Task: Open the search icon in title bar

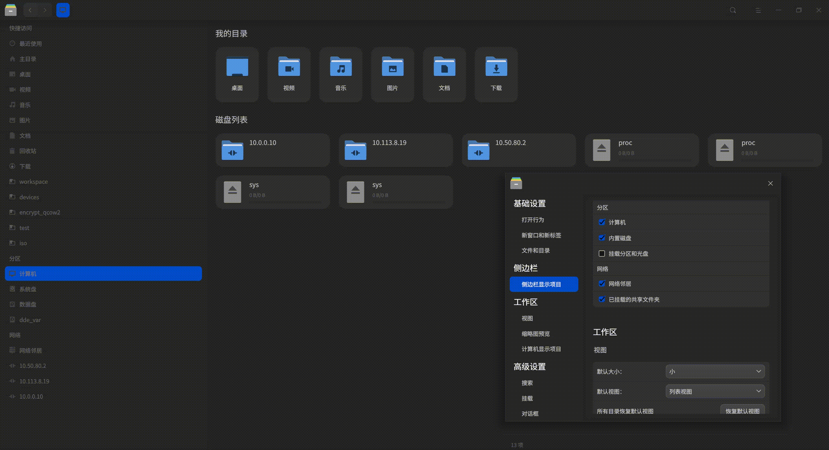Action: tap(733, 10)
